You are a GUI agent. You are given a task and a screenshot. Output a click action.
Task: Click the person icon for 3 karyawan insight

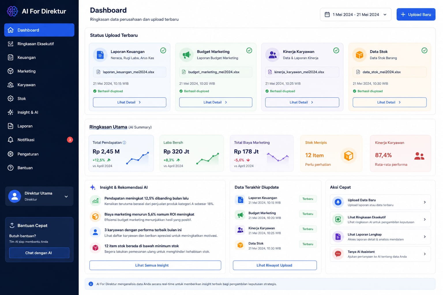pos(95,232)
